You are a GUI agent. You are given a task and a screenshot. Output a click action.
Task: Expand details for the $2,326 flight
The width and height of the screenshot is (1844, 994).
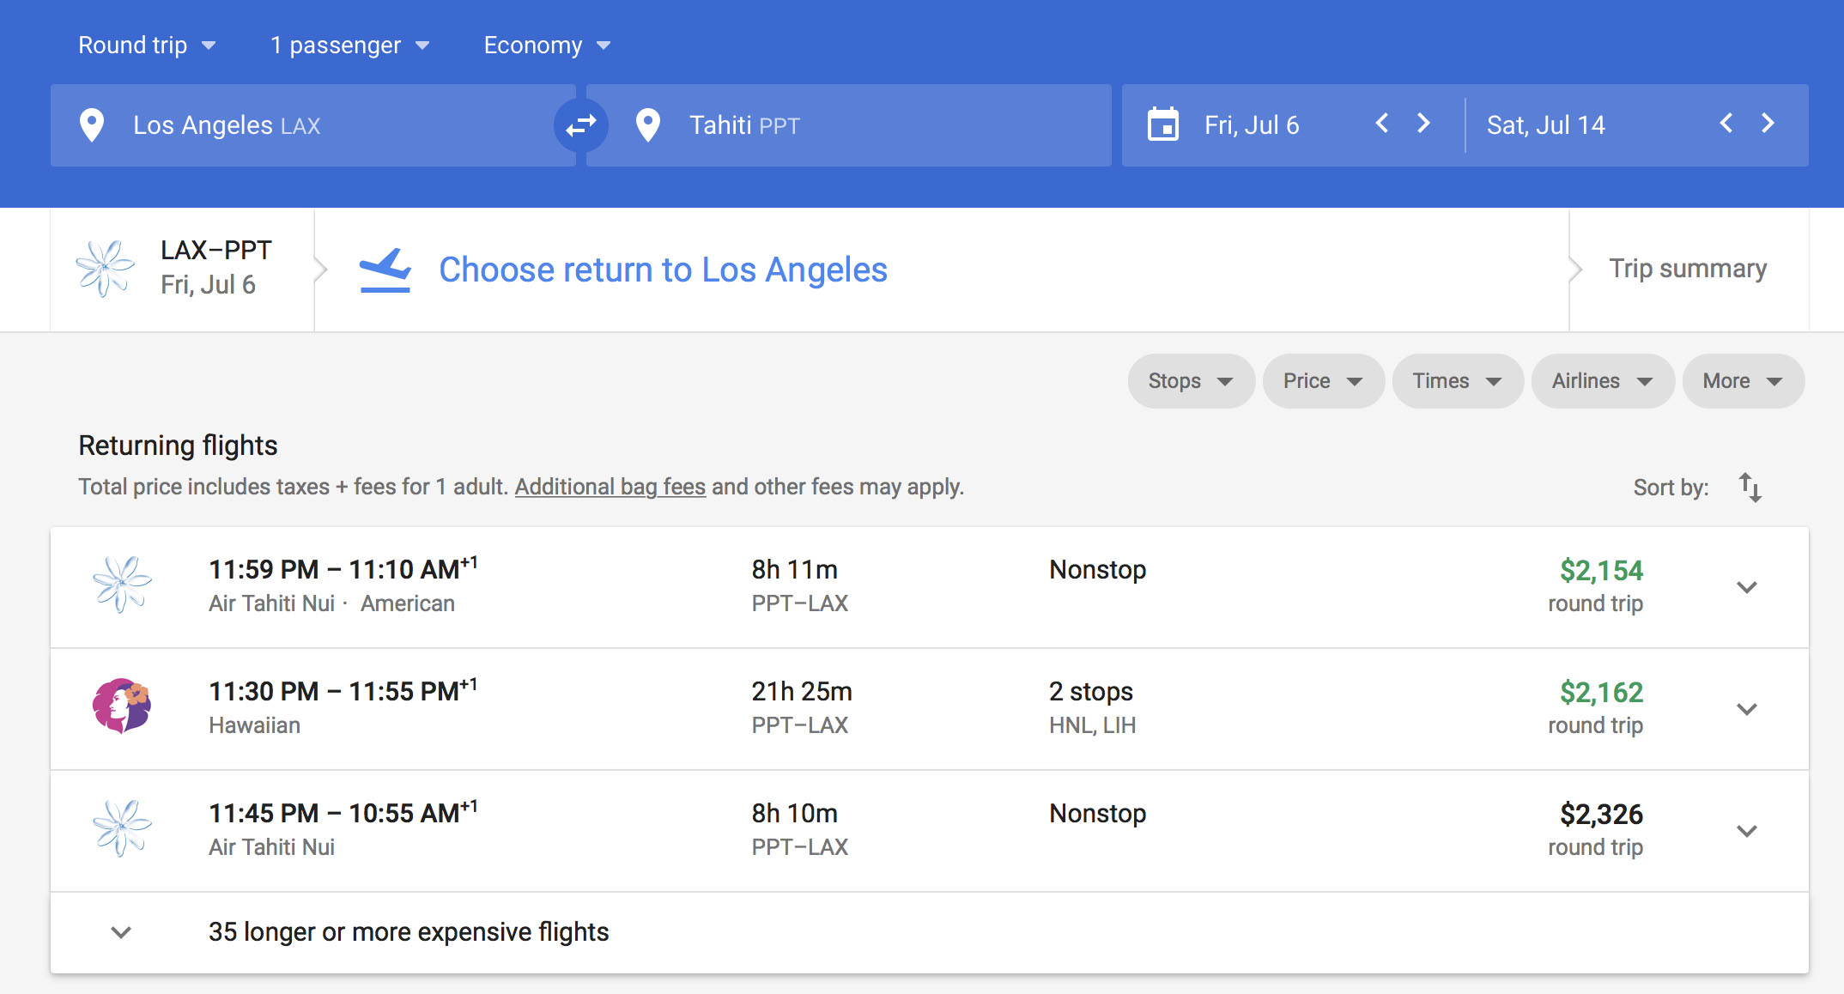tap(1747, 831)
